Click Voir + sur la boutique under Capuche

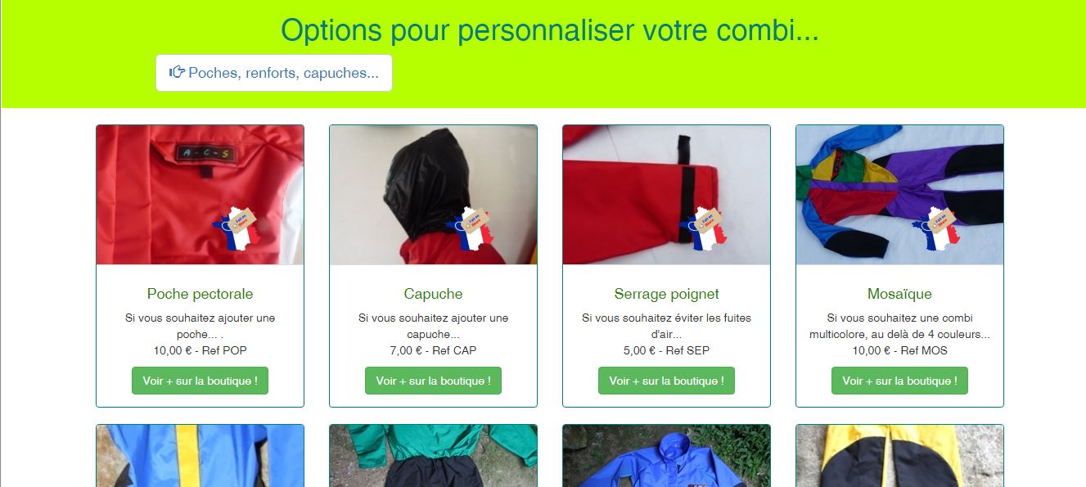click(x=433, y=381)
